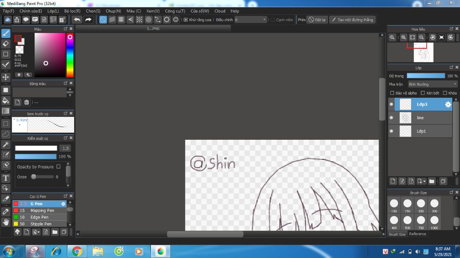The height and width of the screenshot is (258, 460).
Task: Enable circle snap guide
Action: [148, 20]
